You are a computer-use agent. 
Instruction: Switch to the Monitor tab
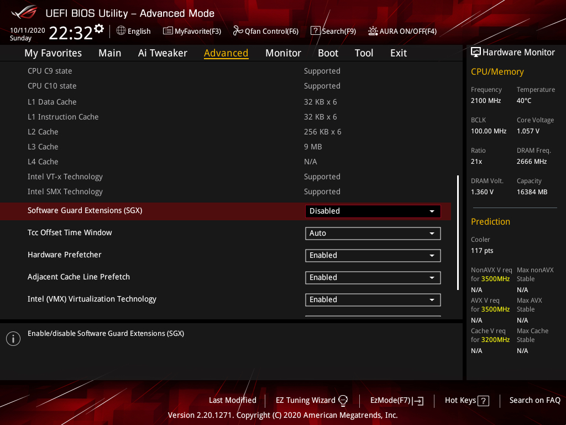283,53
